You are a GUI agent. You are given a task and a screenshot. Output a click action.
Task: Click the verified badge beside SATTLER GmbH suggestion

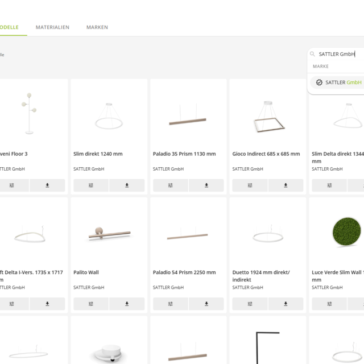pyautogui.click(x=319, y=82)
